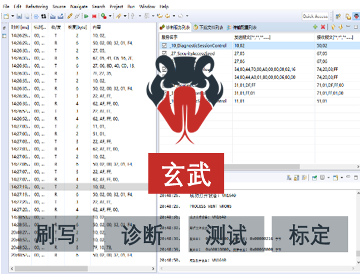This screenshot has height=274, width=360.
Task: Open the Refactoring menu
Action: point(37,7)
